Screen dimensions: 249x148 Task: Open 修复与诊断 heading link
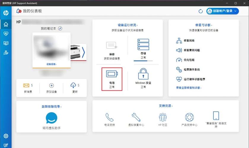point(204,25)
